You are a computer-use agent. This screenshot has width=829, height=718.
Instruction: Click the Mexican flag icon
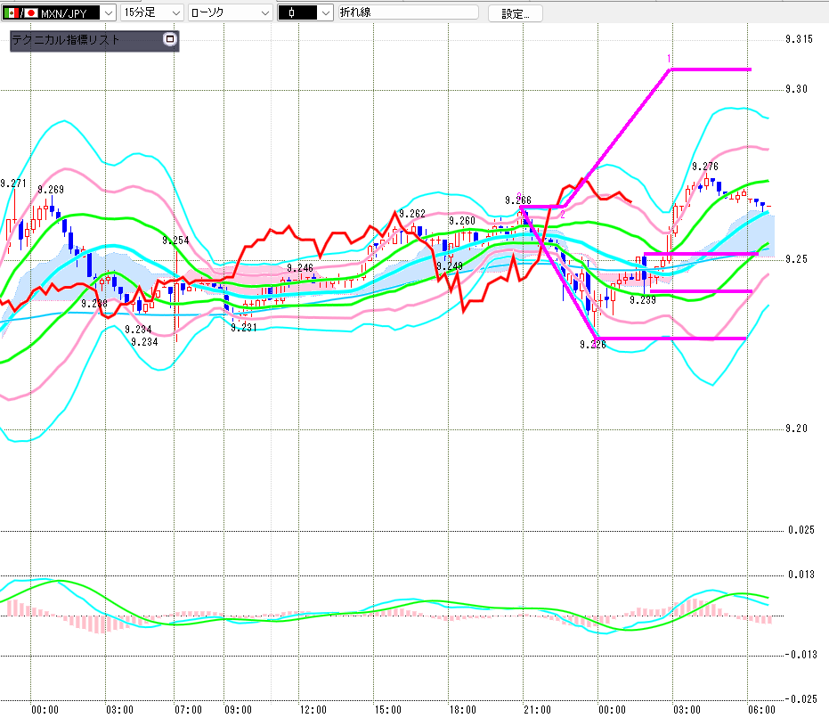pyautogui.click(x=11, y=13)
